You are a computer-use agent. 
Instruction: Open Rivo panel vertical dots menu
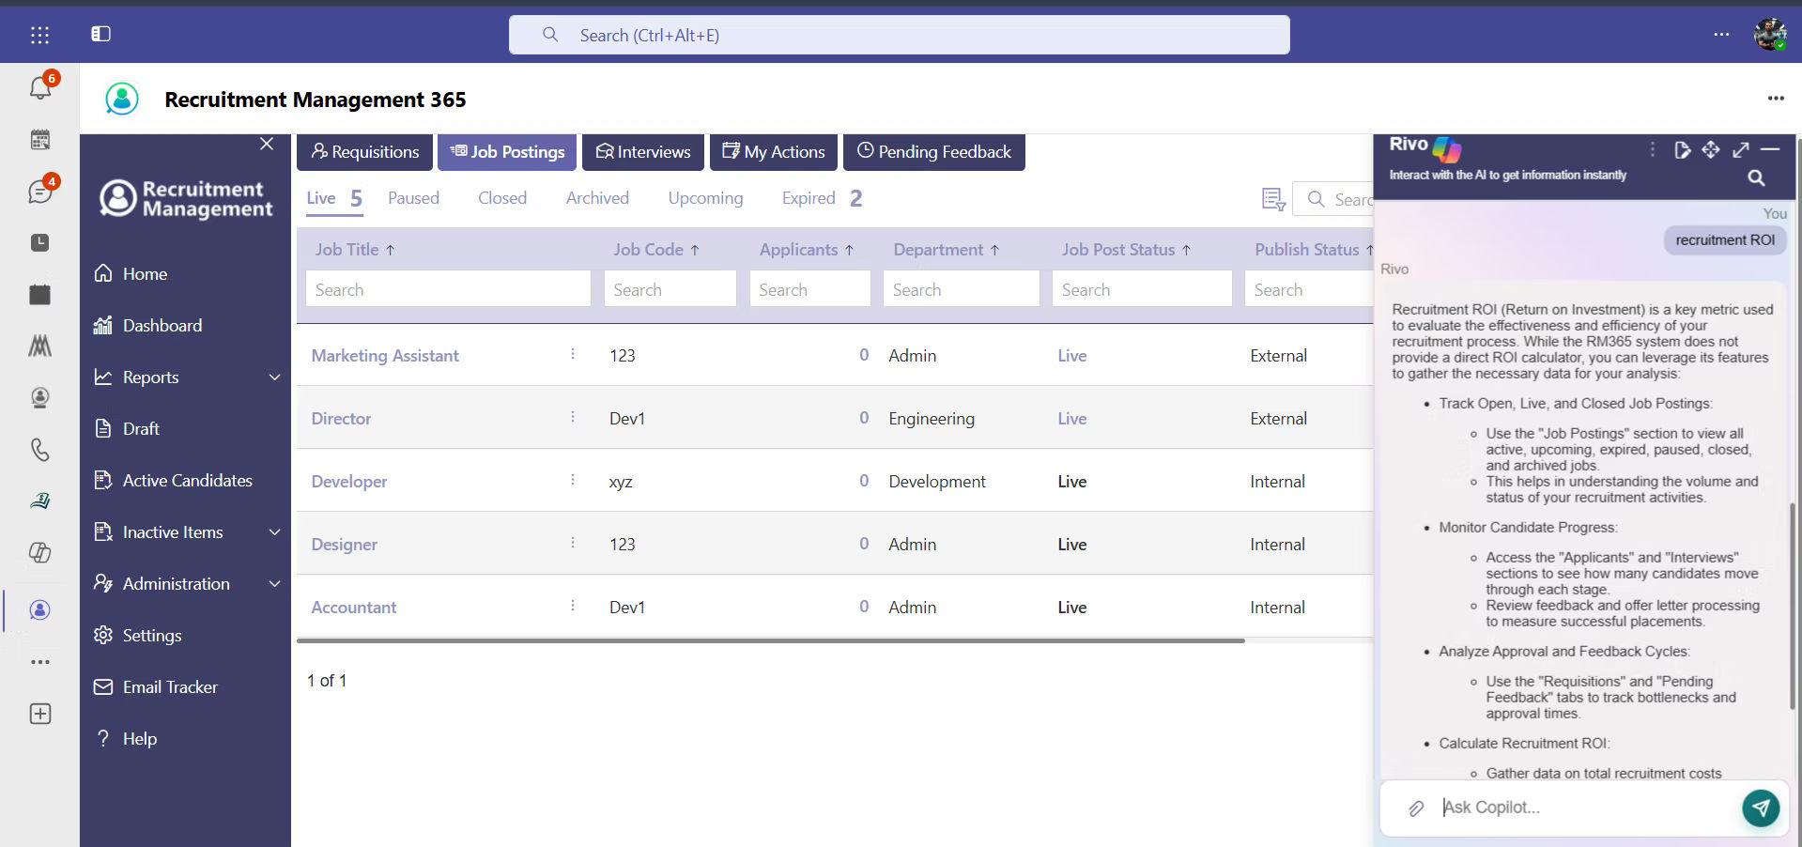(1652, 149)
